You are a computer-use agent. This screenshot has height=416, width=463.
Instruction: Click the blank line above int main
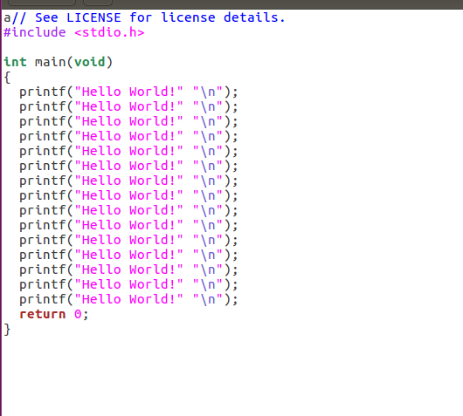pyautogui.click(x=231, y=47)
